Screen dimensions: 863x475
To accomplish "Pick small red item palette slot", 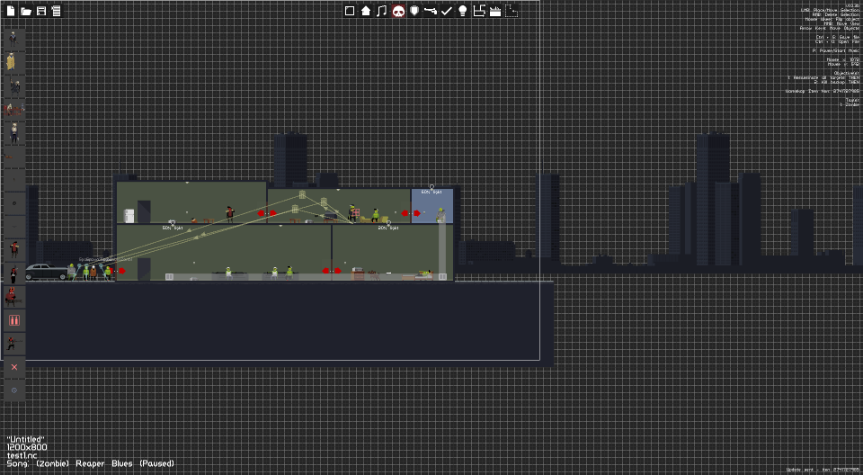I will pyautogui.click(x=14, y=157).
